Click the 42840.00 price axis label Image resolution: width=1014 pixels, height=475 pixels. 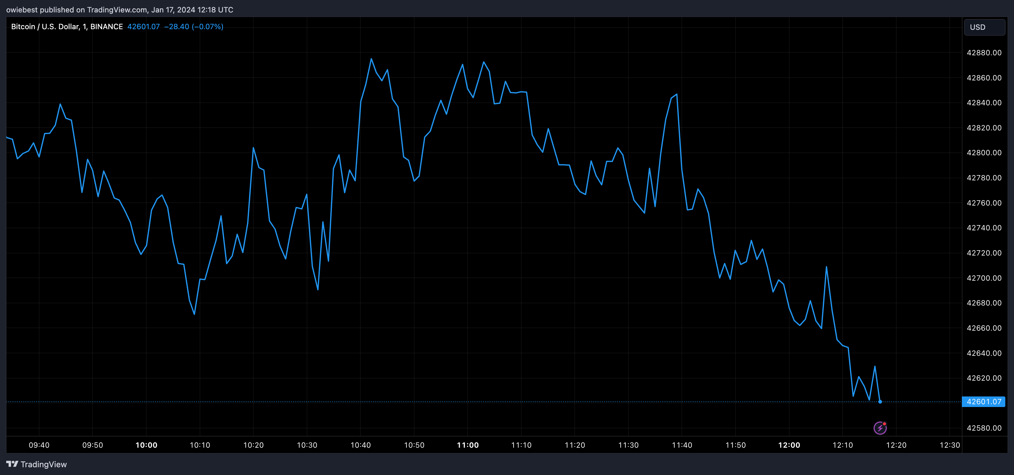tap(984, 103)
